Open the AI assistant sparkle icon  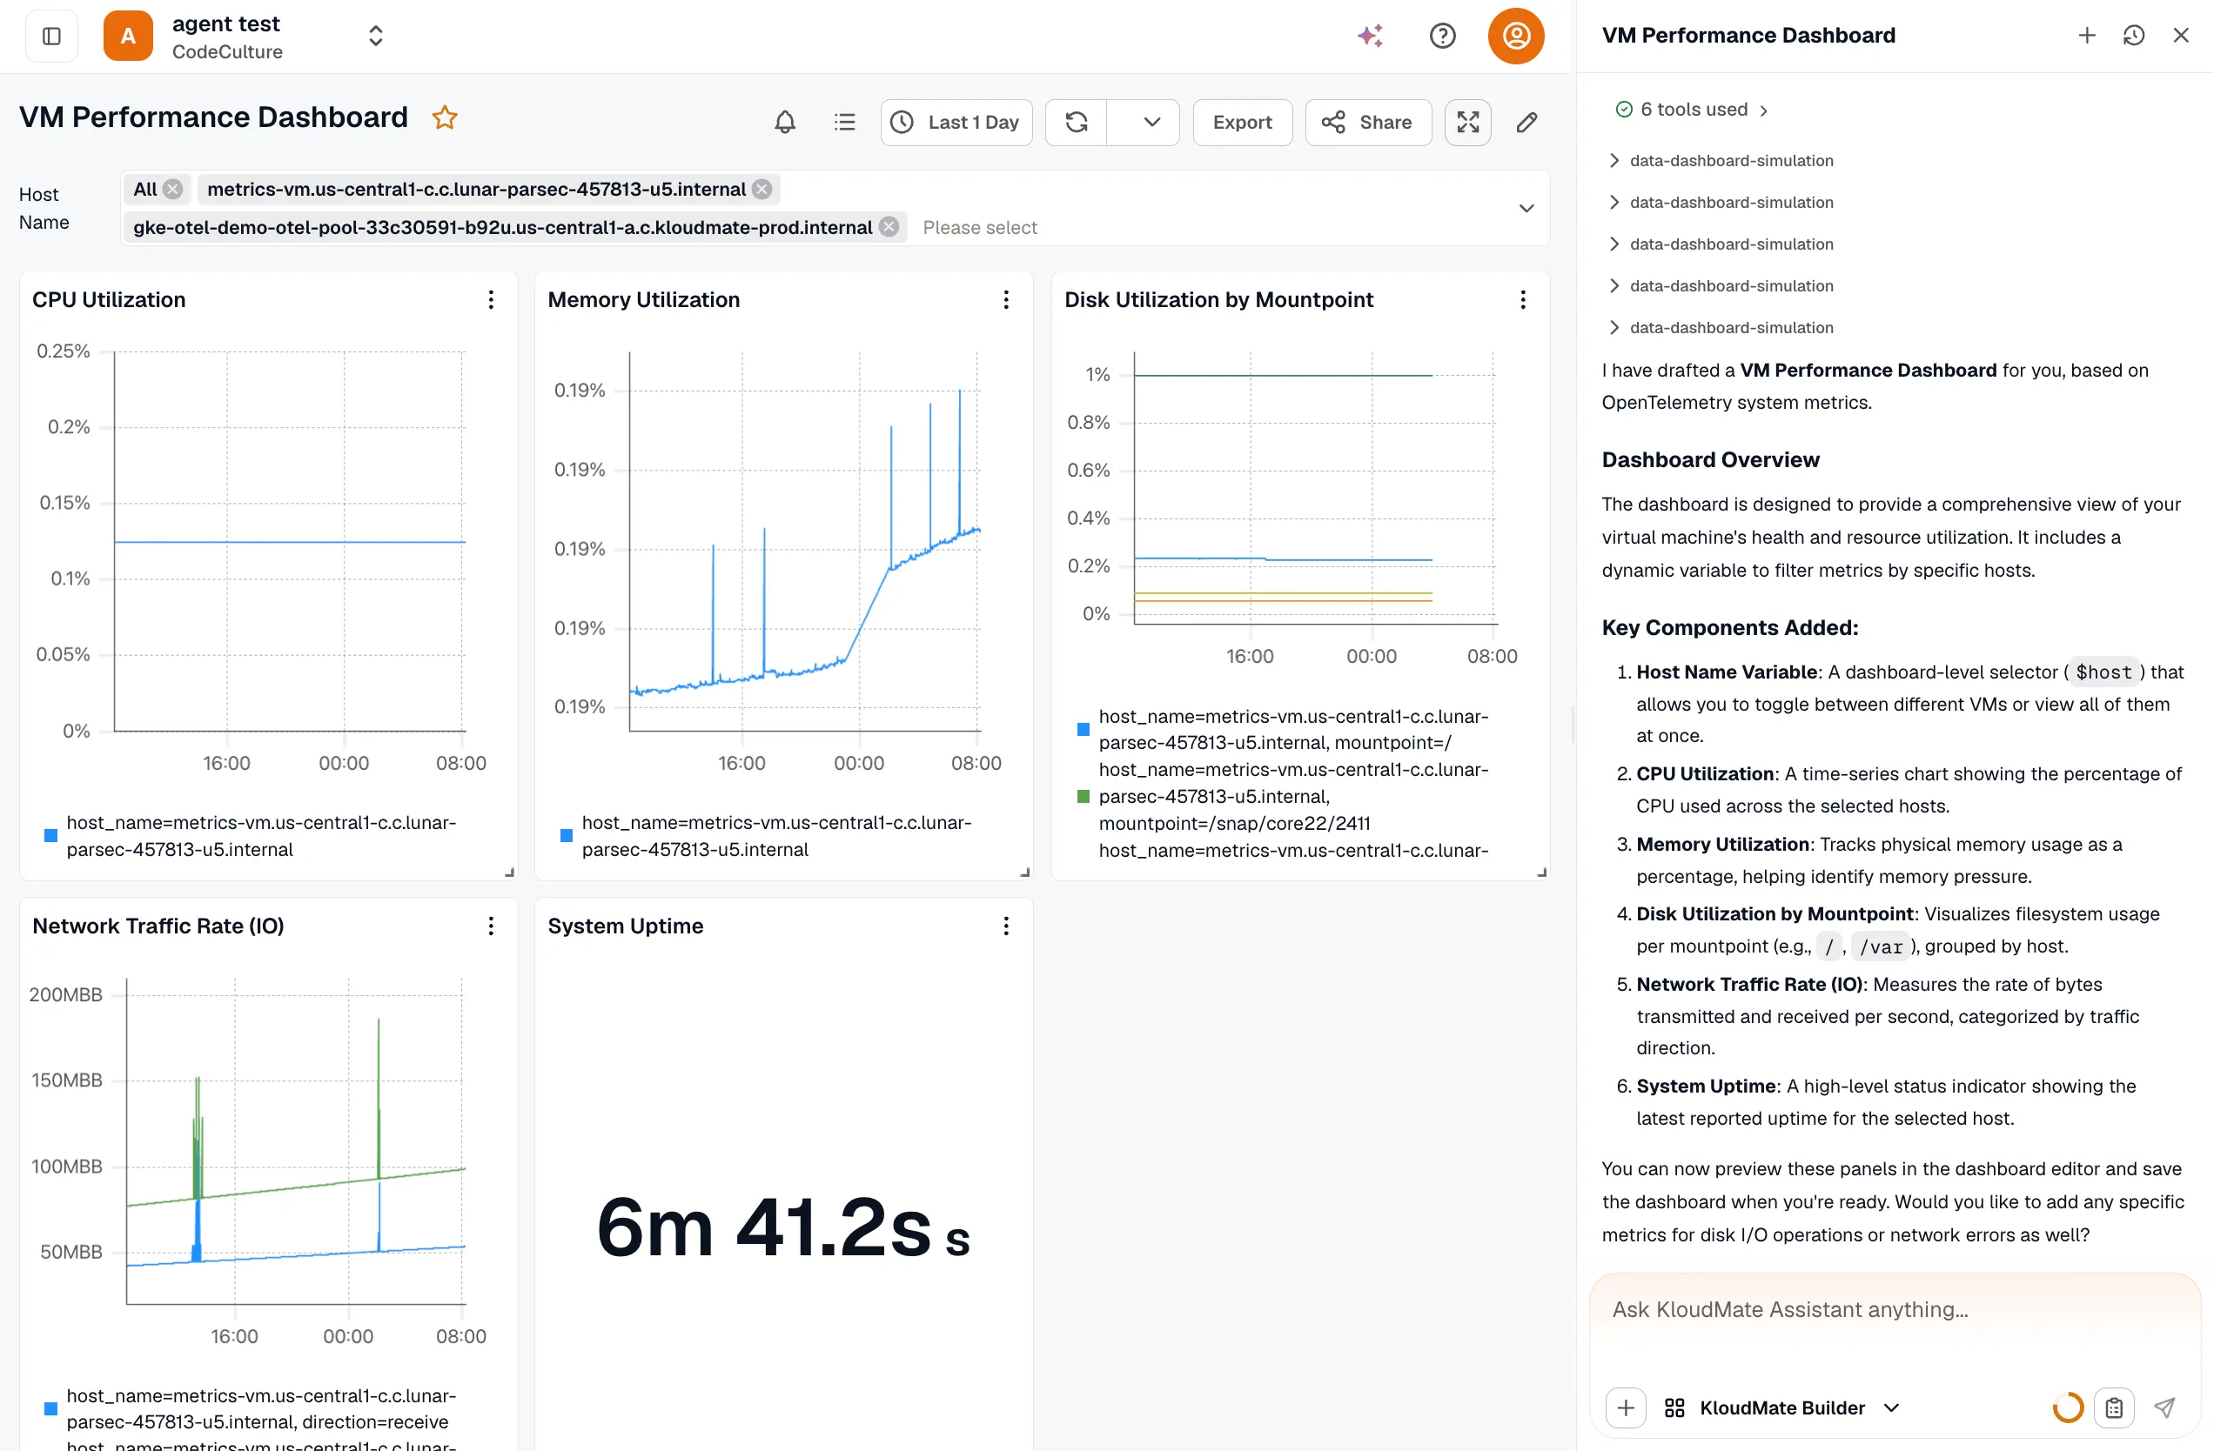coord(1371,36)
